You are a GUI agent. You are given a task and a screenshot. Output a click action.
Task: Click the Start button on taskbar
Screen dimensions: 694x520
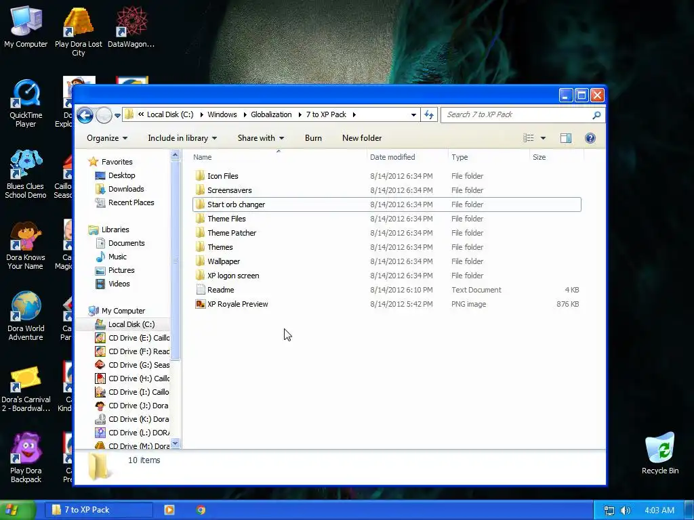(17, 510)
